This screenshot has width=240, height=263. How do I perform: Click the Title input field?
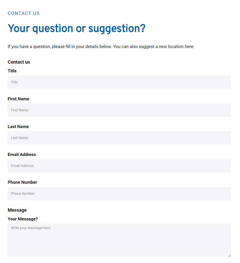[119, 82]
